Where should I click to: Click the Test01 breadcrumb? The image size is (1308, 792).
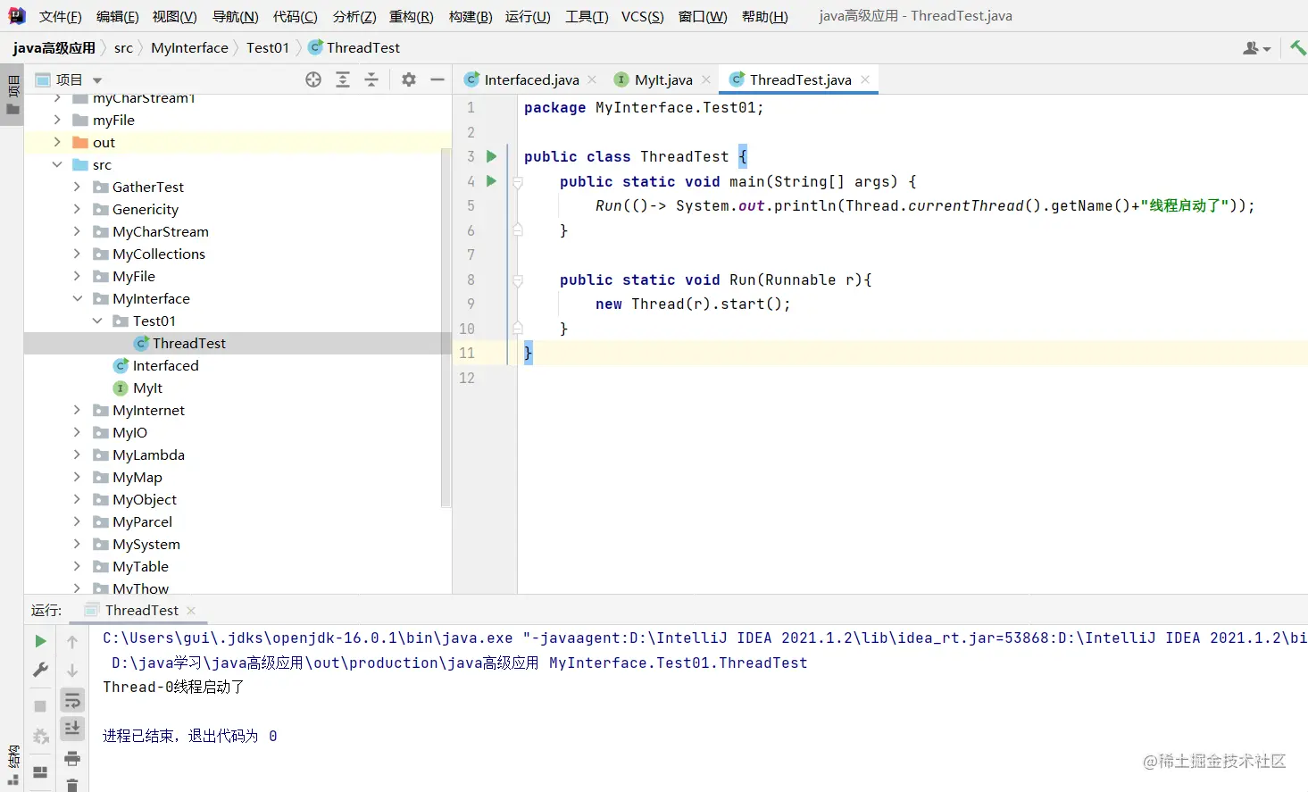pos(268,47)
